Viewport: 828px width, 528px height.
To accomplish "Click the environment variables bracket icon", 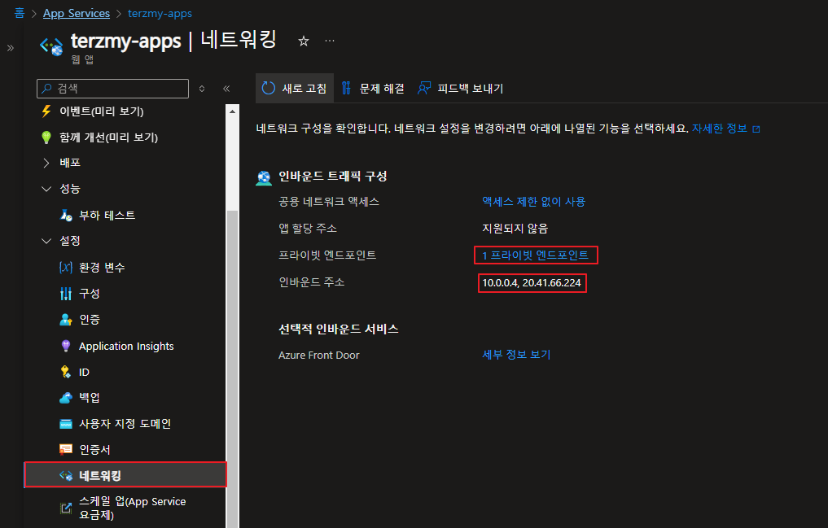I will click(x=65, y=268).
